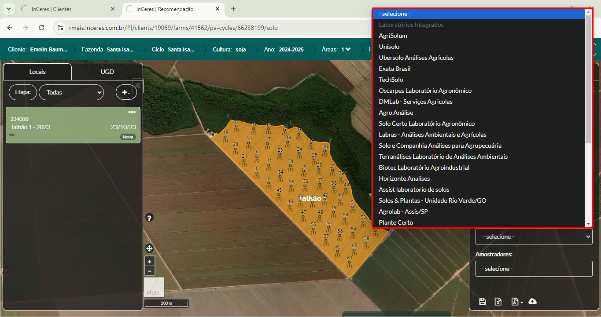Choose Oscarpes Laboratório Agronômico

coord(479,91)
